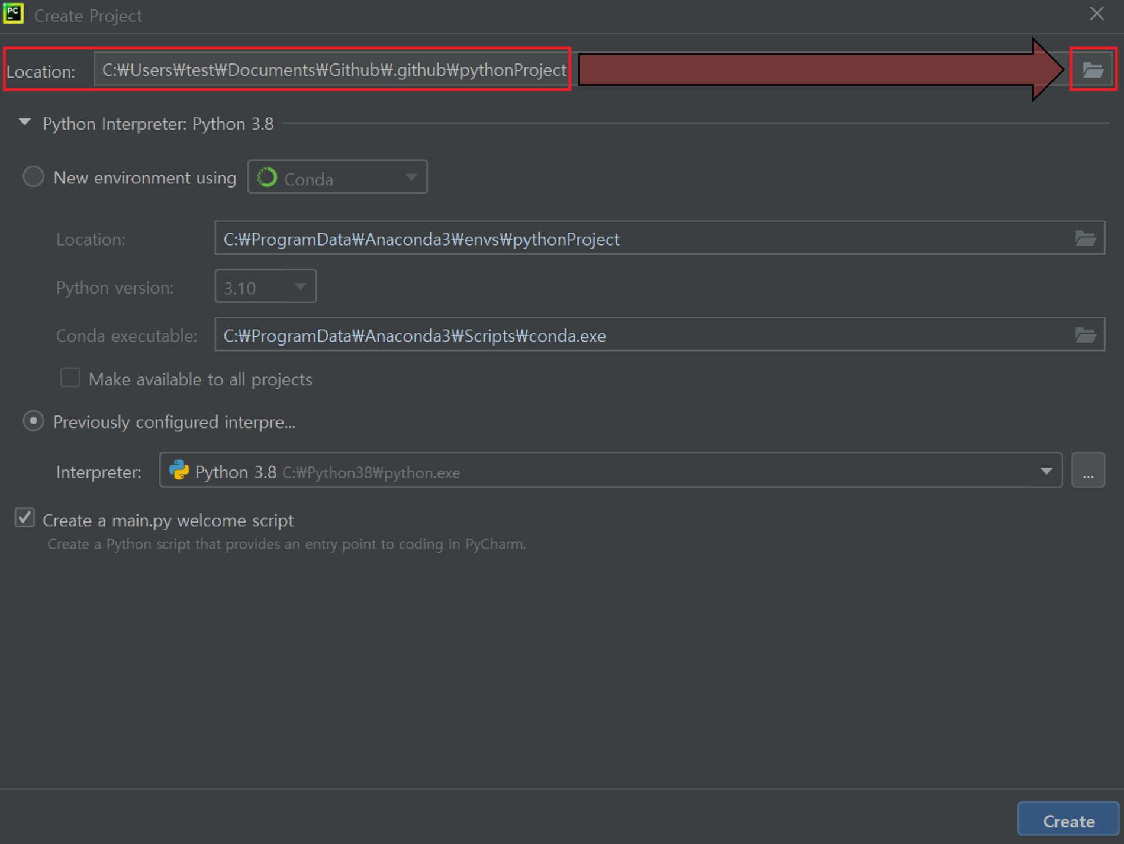Click the Conda spinner icon
Viewport: 1124px width, 844px height.
point(267,178)
